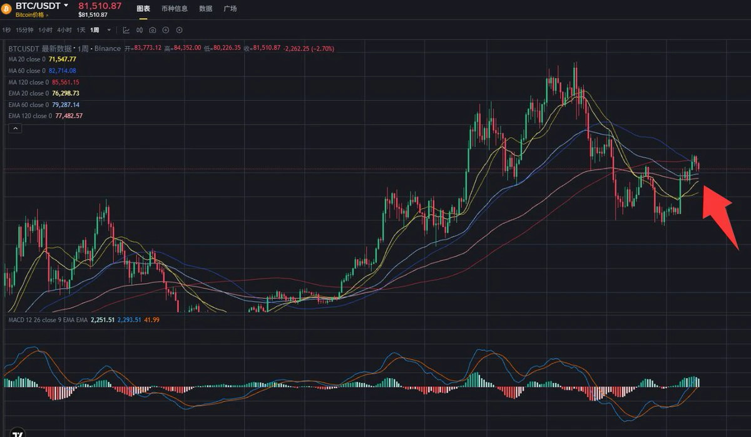Click the circled dot icon in toolbar
The image size is (751, 437).
click(180, 30)
